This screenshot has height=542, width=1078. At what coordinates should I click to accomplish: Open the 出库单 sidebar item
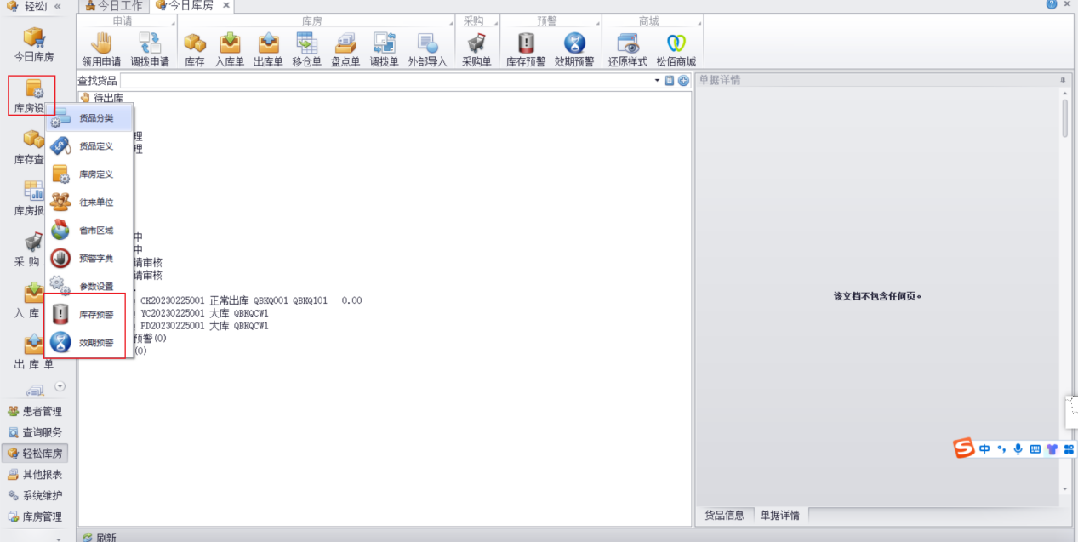click(x=34, y=351)
